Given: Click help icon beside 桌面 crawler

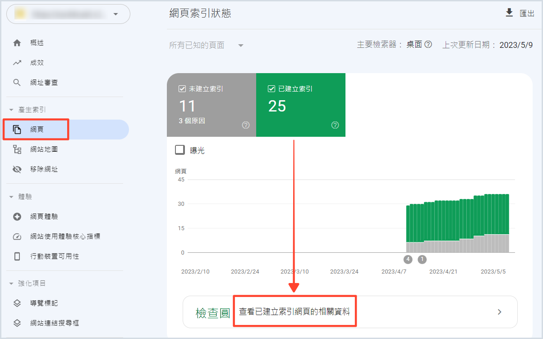Looking at the screenshot, I should point(428,45).
